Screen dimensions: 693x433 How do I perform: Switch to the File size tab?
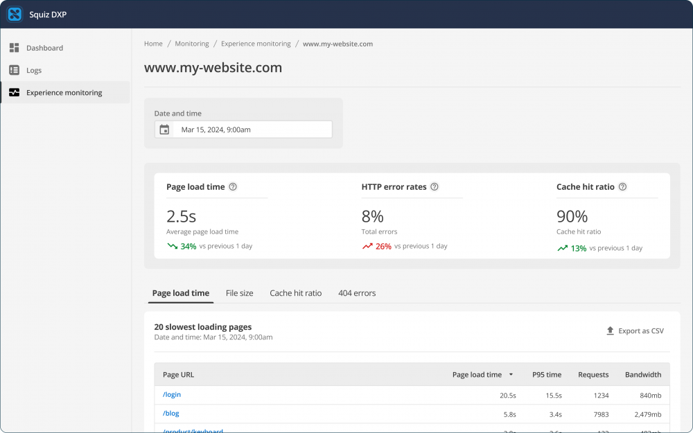click(239, 293)
